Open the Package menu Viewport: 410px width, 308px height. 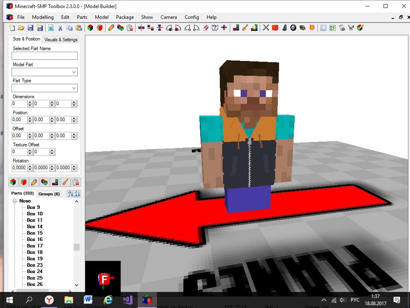pos(125,17)
